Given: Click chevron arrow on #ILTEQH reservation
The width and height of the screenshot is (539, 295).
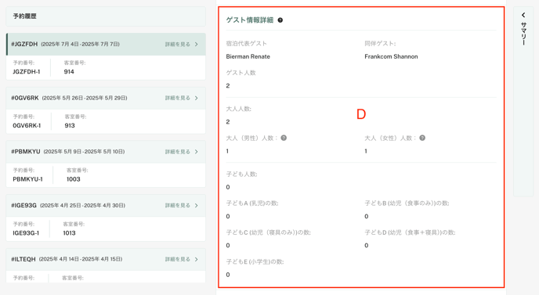Looking at the screenshot, I should pyautogui.click(x=197, y=259).
